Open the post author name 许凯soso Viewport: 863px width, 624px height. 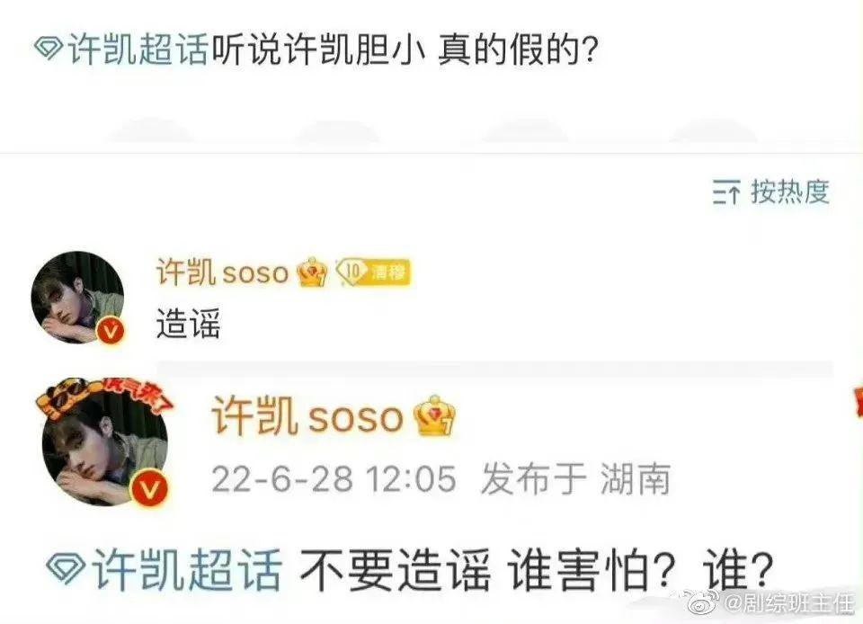point(307,416)
